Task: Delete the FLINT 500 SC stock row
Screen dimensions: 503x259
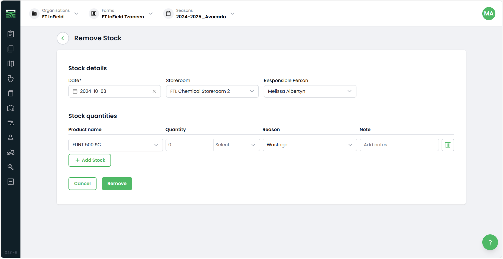Action: click(x=448, y=145)
